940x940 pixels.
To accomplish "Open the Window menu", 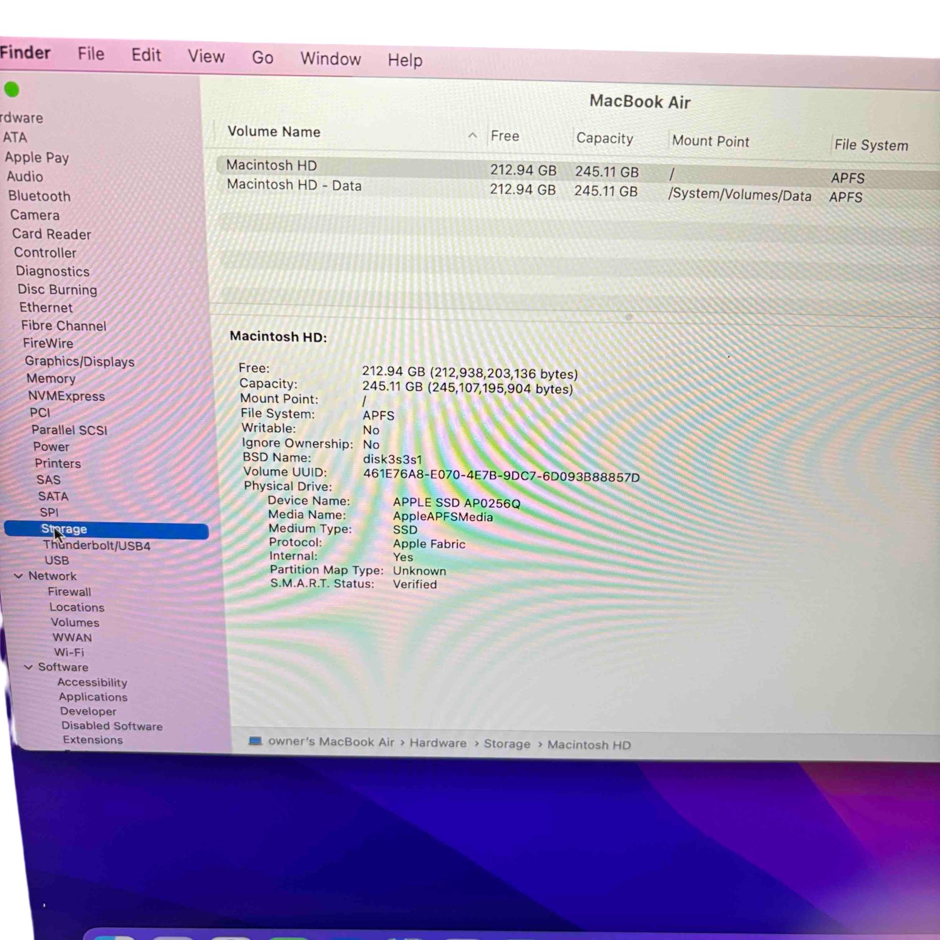I will (330, 59).
